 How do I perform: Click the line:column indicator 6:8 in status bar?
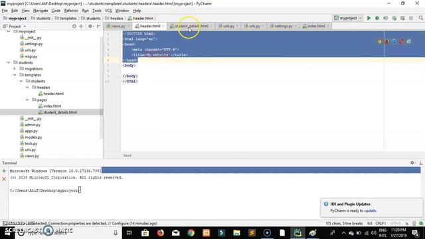(369, 224)
